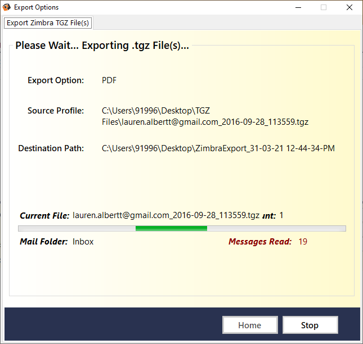The height and width of the screenshot is (344, 363).
Task: Click the Current File name value
Action: [x=166, y=215]
